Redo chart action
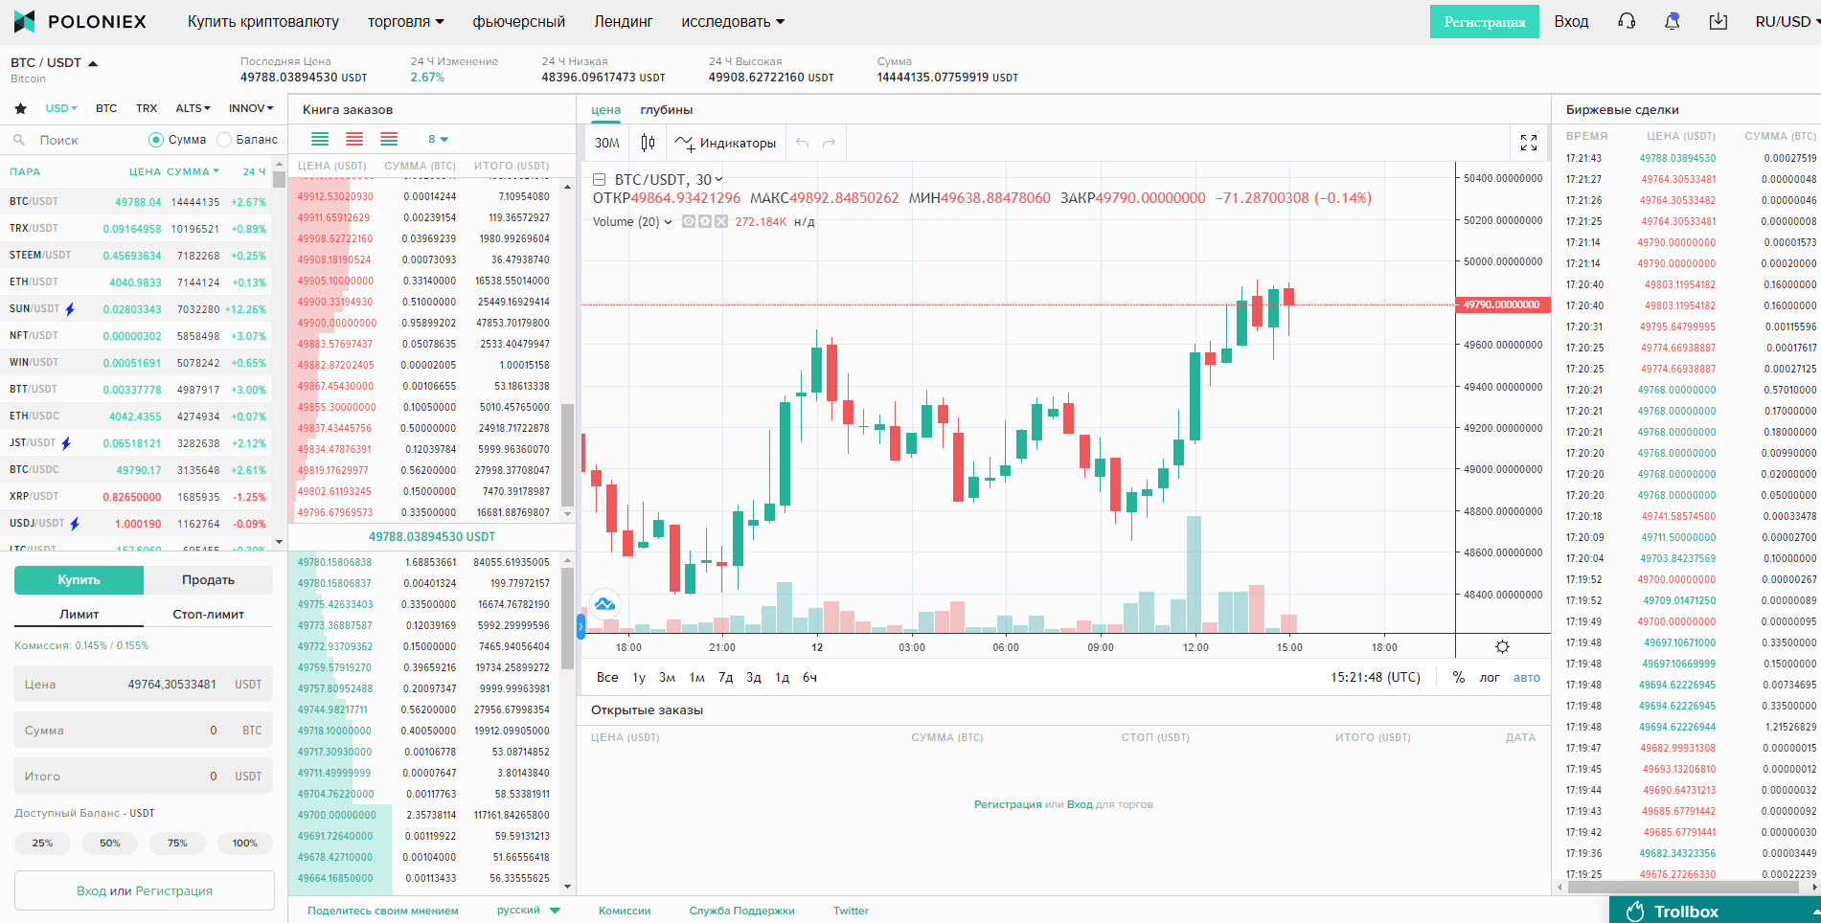This screenshot has height=923, width=1821. click(830, 143)
